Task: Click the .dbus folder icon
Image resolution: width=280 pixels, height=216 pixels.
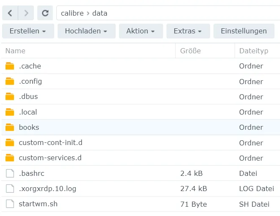Action: [x=10, y=97]
